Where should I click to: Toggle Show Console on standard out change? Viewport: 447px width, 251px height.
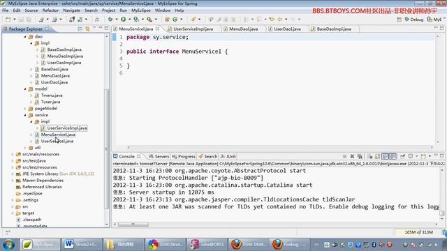click(x=385, y=156)
